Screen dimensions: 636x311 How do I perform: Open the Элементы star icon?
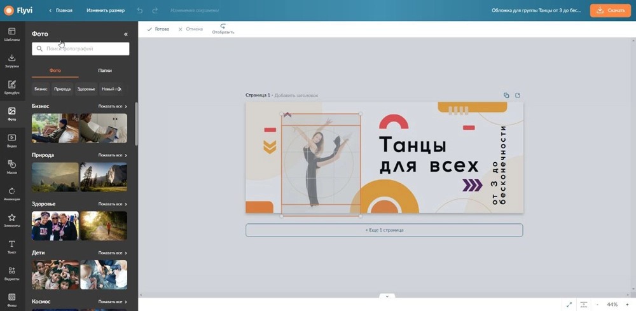click(11, 220)
